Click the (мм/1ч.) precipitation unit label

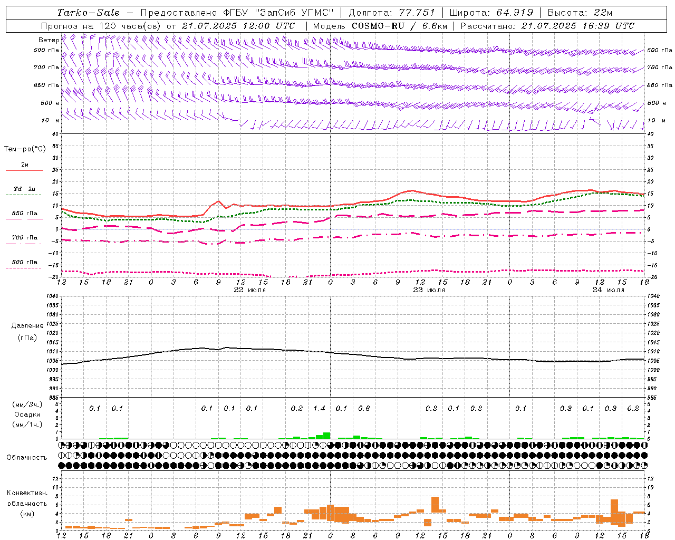coord(26,425)
